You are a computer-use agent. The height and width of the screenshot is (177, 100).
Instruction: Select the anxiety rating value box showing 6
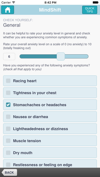[x=9, y=56]
